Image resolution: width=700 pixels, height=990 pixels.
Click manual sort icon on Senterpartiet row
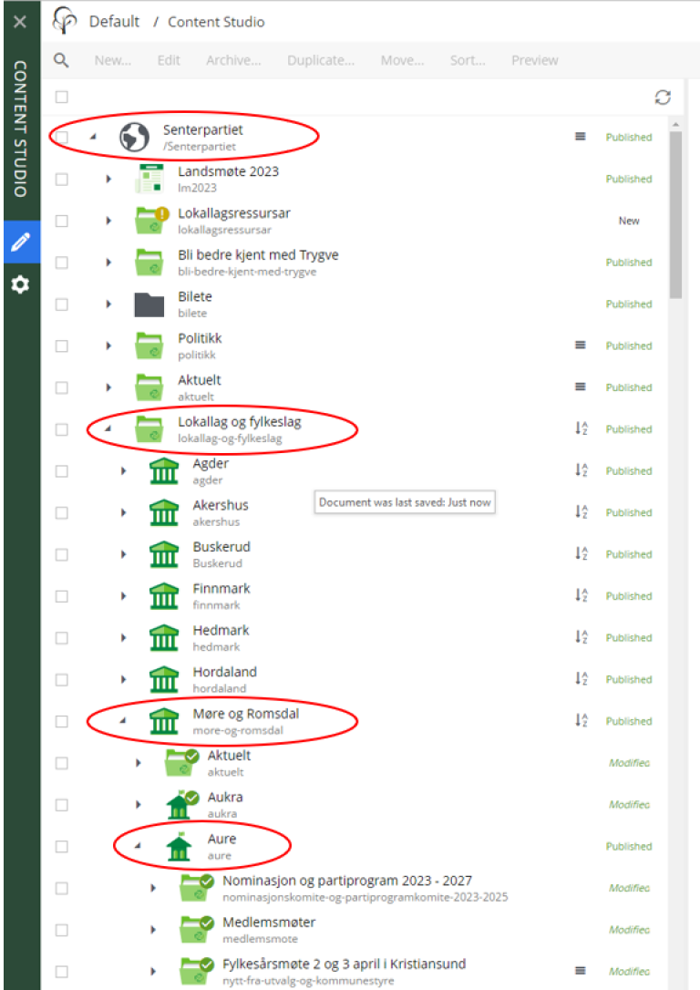580,137
